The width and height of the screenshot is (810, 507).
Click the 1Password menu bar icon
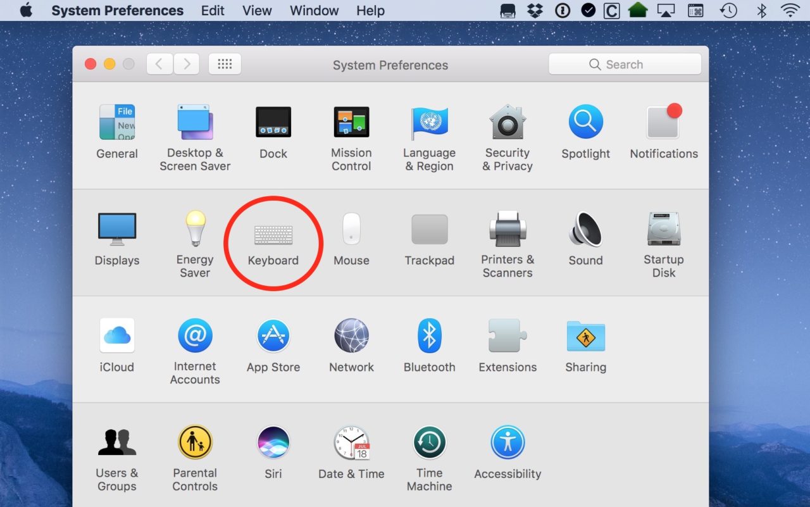pyautogui.click(x=562, y=10)
